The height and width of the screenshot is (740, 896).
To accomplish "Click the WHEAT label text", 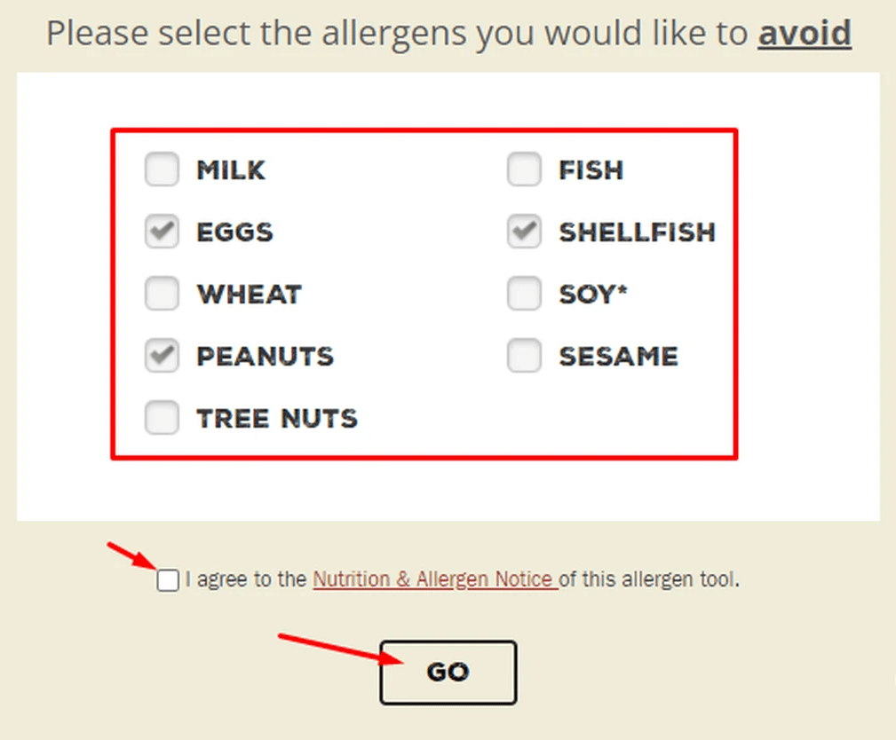I will 249,295.
